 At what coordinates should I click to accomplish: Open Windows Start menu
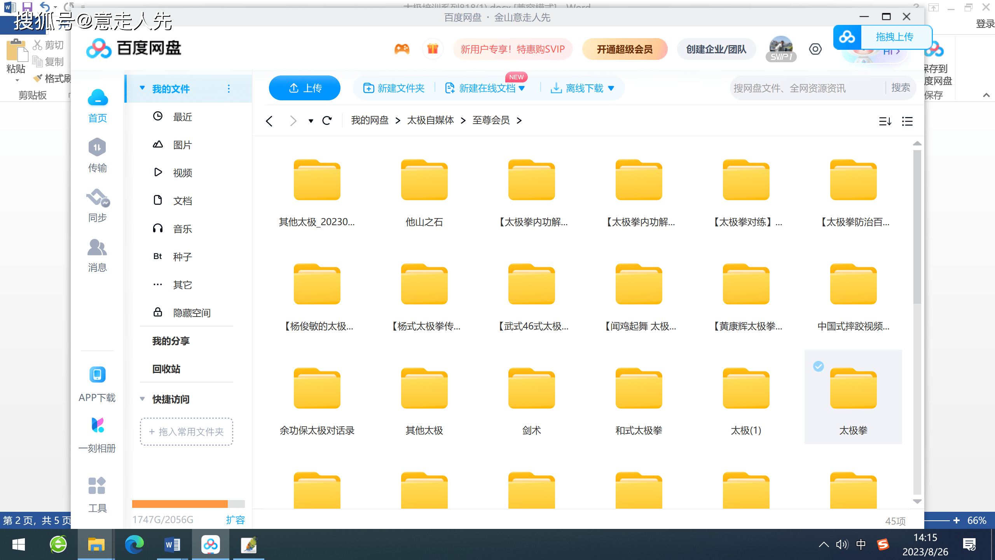[x=19, y=544]
